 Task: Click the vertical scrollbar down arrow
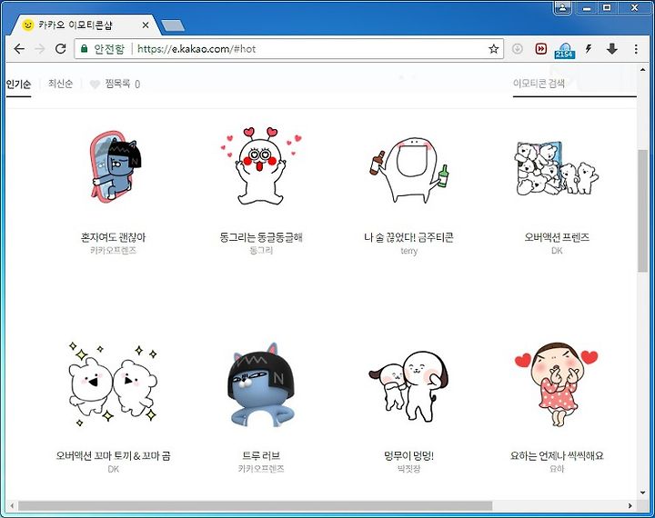click(x=642, y=493)
